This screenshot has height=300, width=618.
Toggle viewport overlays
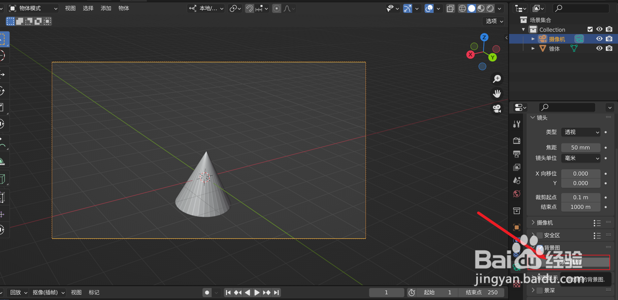429,9
